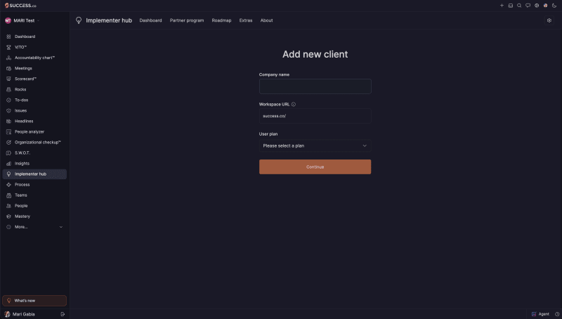Open People analyzer in the sidebar

[x=34, y=131]
